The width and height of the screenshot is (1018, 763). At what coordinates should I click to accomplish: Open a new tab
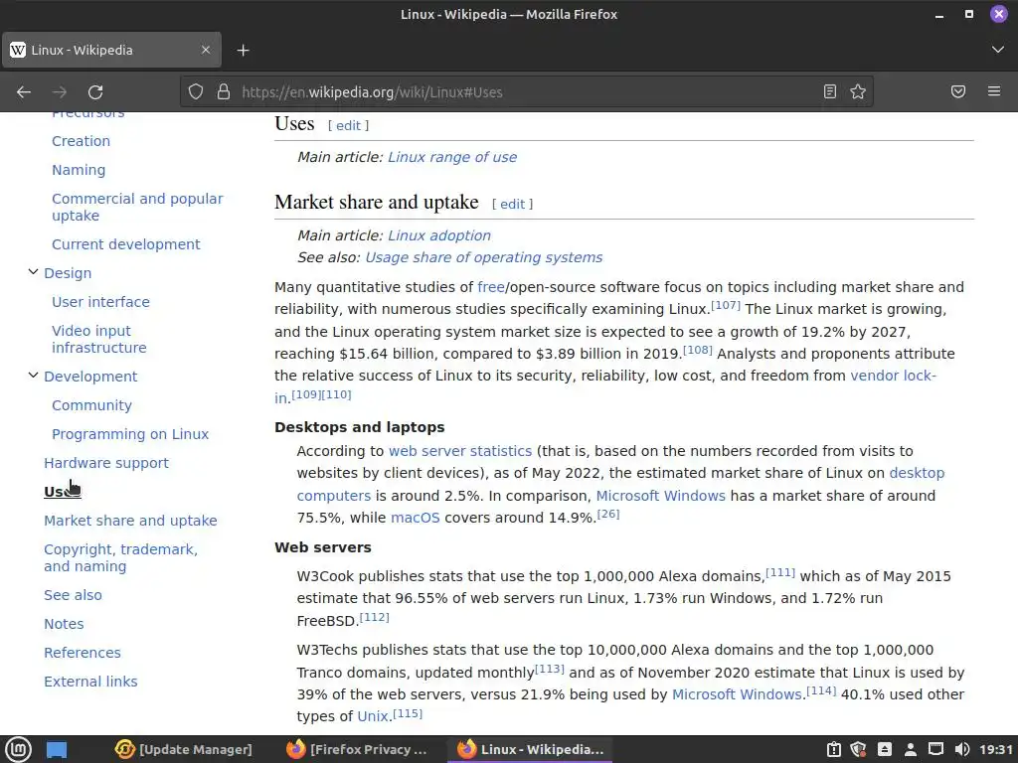tap(243, 50)
